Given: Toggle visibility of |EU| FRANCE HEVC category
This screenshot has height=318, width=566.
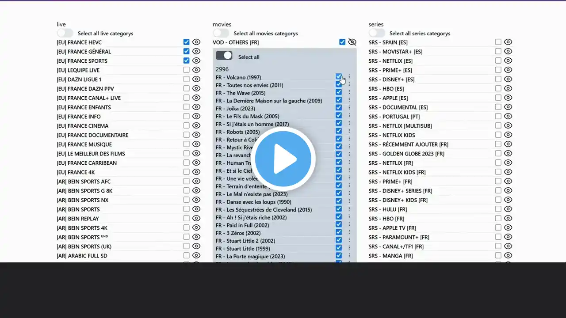Looking at the screenshot, I should click(196, 42).
